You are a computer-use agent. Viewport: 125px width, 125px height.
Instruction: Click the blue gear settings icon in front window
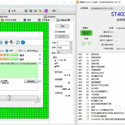(x=6, y=42)
